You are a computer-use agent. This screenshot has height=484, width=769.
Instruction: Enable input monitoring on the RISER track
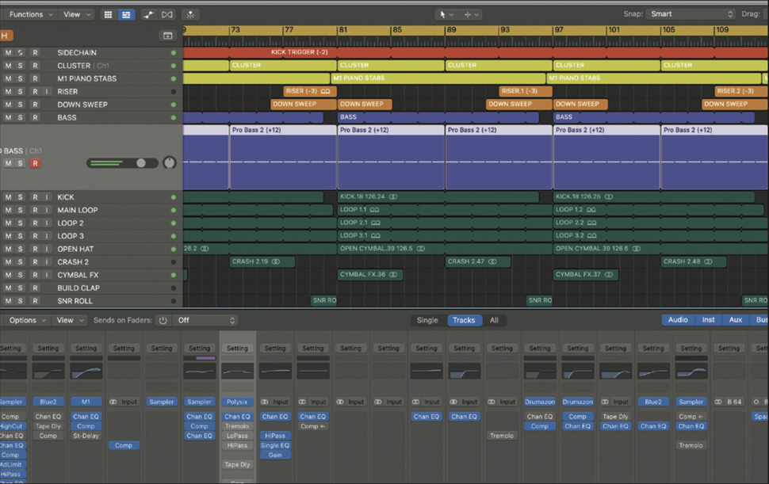(47, 92)
